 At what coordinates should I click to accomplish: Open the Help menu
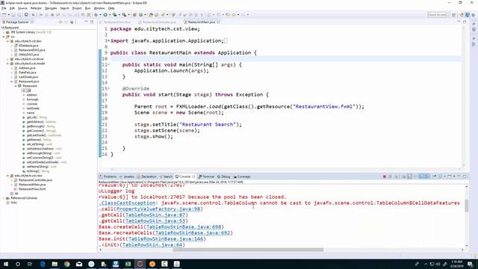click(x=111, y=8)
